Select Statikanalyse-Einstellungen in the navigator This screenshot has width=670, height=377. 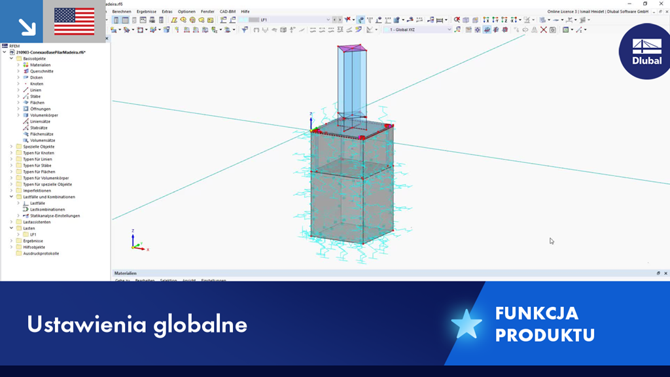pos(55,216)
